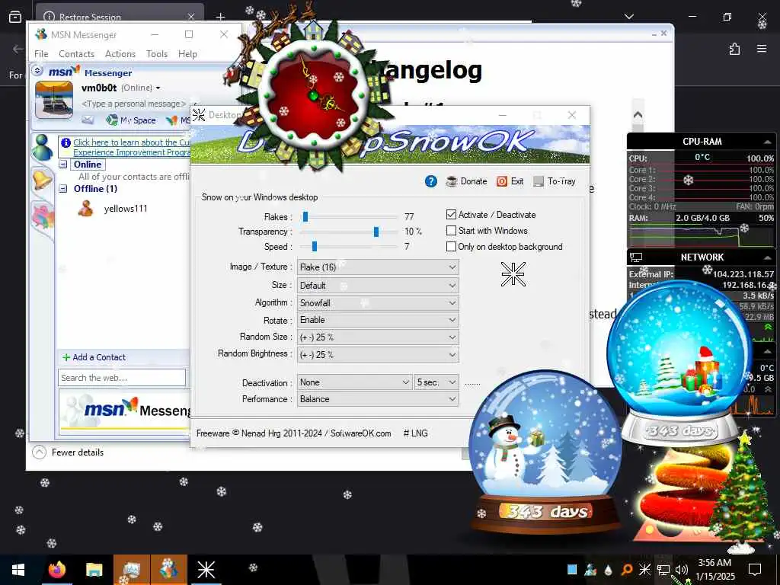The height and width of the screenshot is (585, 780).
Task: Click the red Exit icon in DesktopSnowOK
Action: coord(502,181)
